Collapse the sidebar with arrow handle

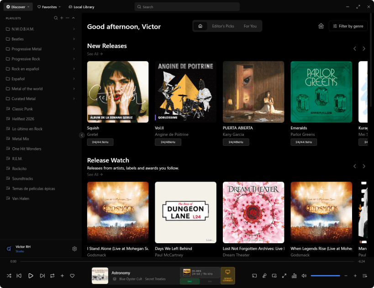(82, 135)
